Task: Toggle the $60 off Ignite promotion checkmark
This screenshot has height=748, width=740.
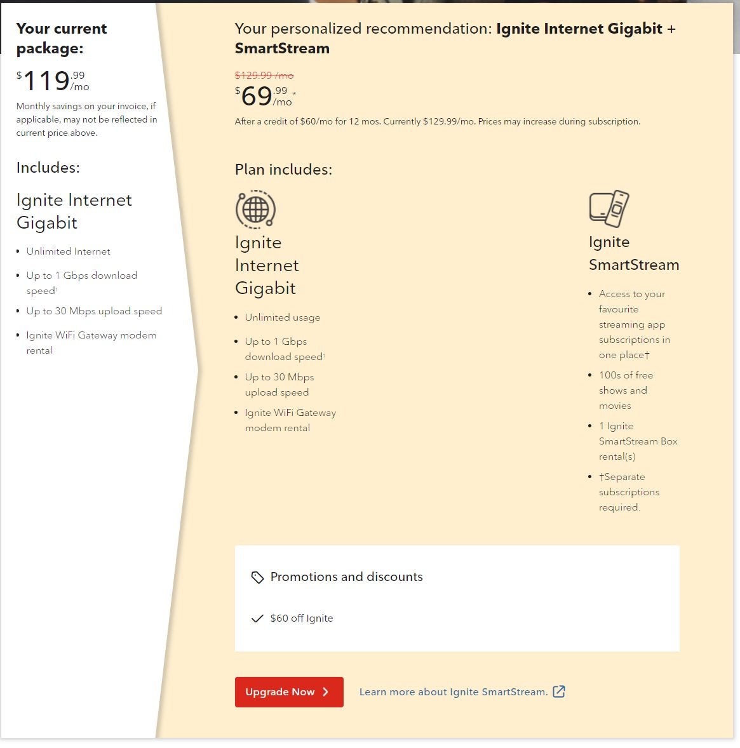Action: tap(257, 618)
